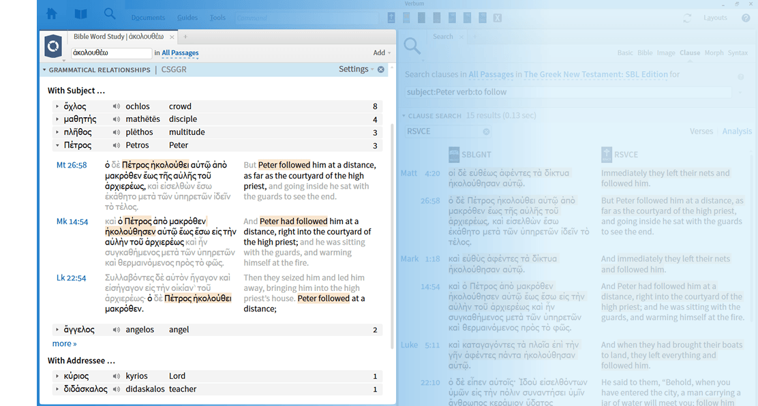Open the Layouts menu

(715, 18)
